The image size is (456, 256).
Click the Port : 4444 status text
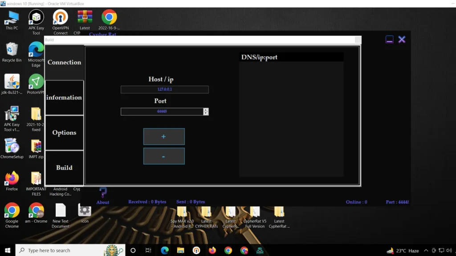(x=397, y=202)
